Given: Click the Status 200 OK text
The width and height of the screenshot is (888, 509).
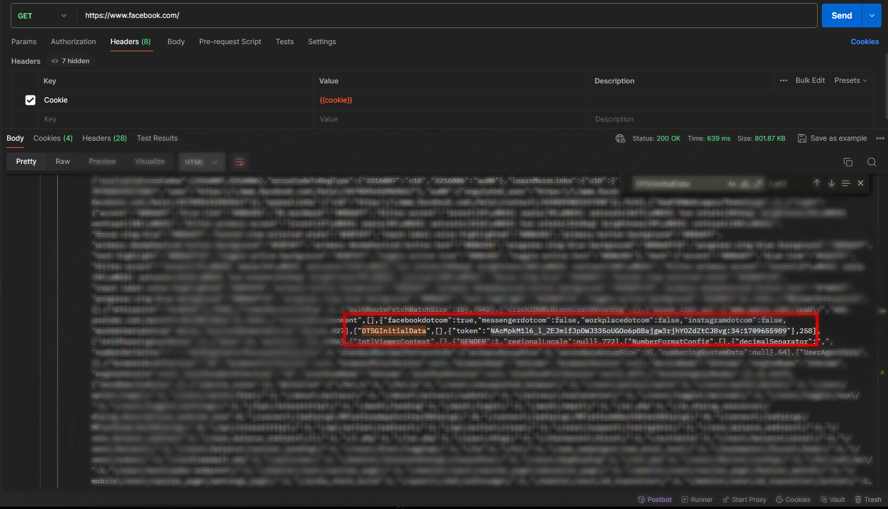Looking at the screenshot, I should [x=656, y=138].
